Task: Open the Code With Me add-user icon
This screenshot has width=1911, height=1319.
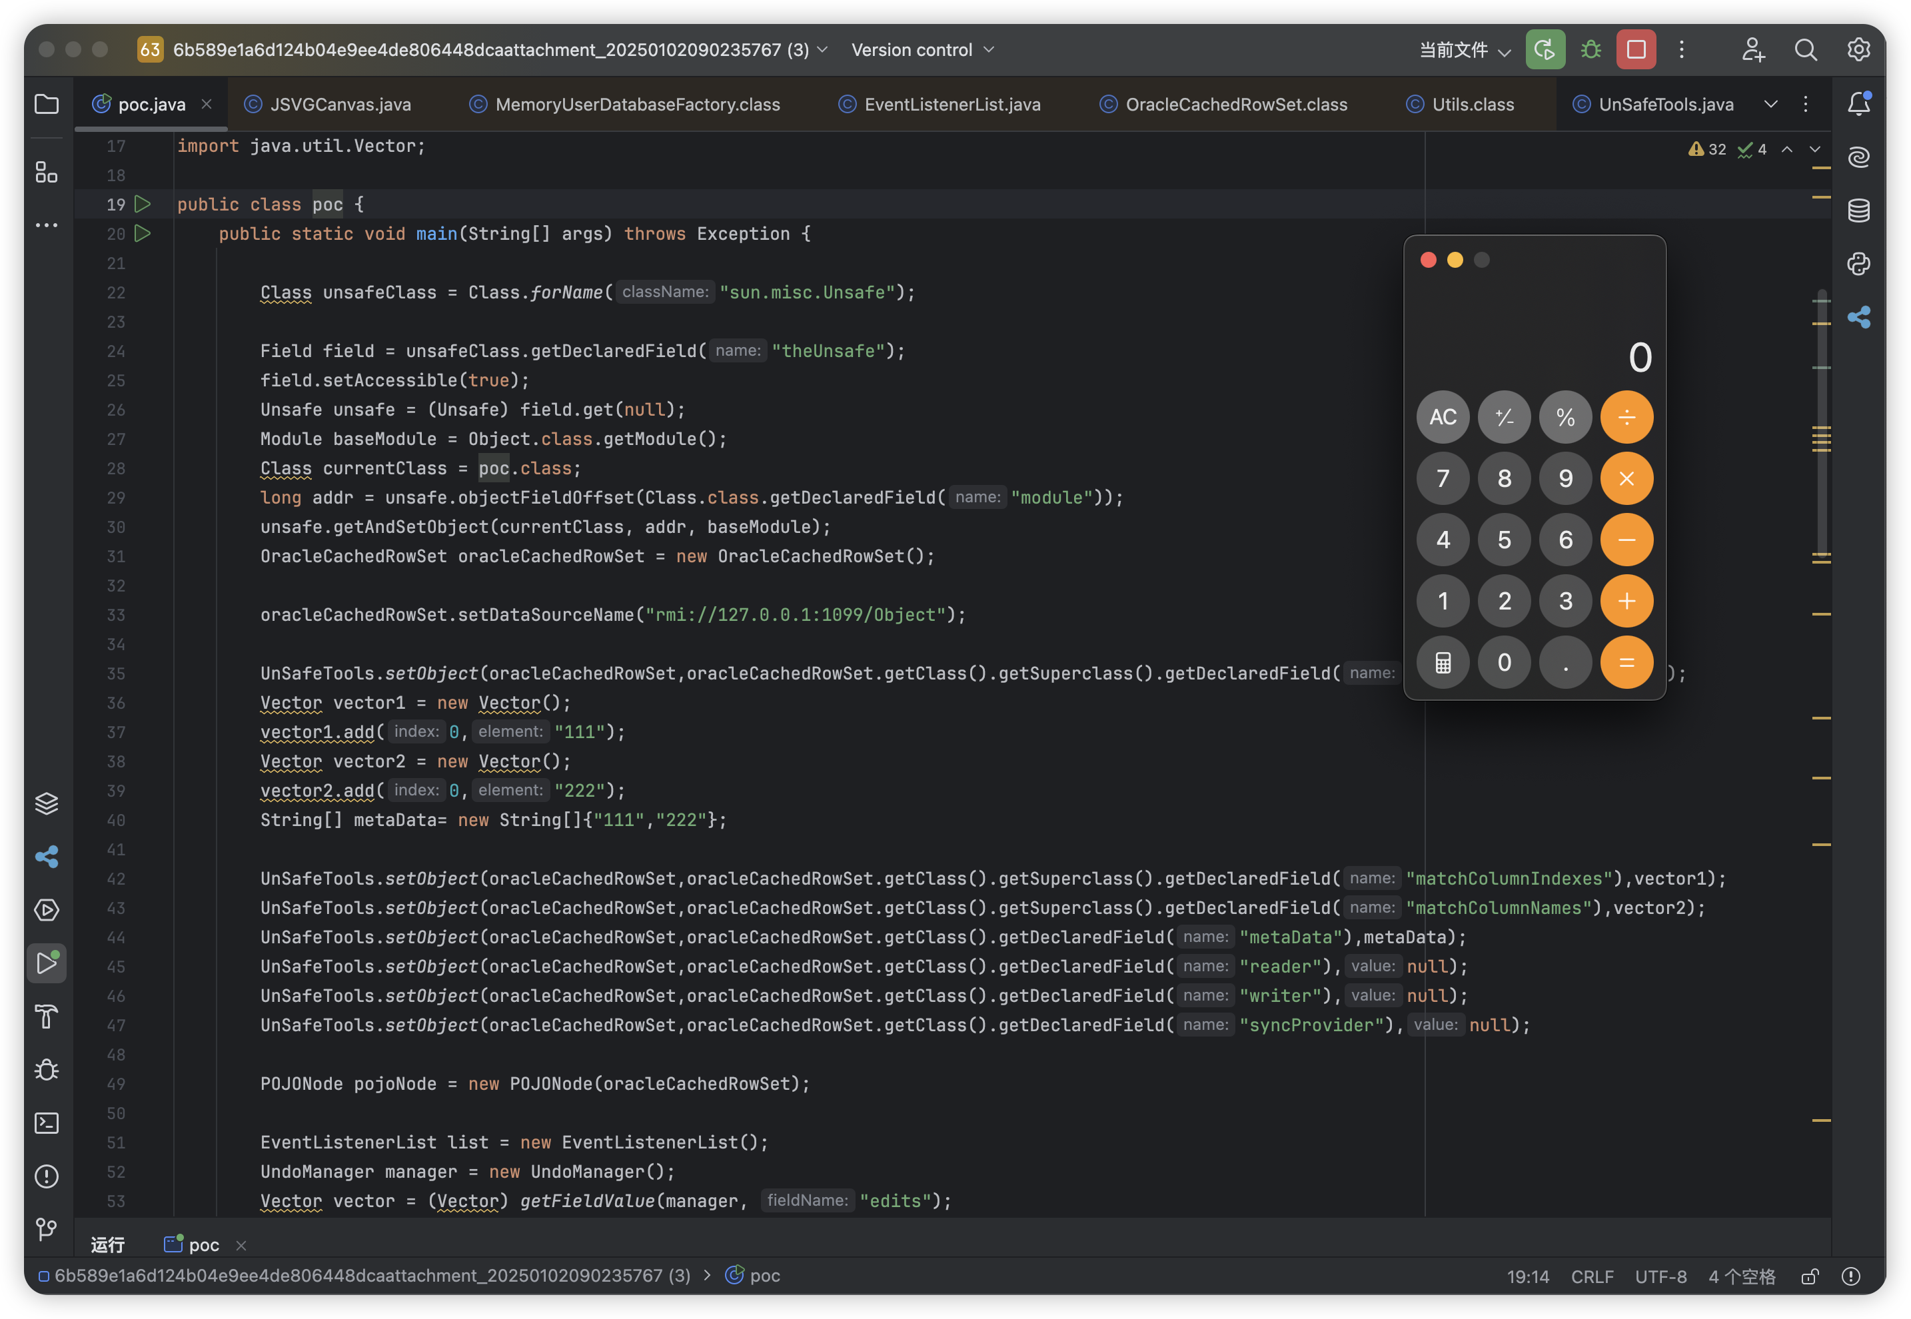Action: pyautogui.click(x=1753, y=49)
